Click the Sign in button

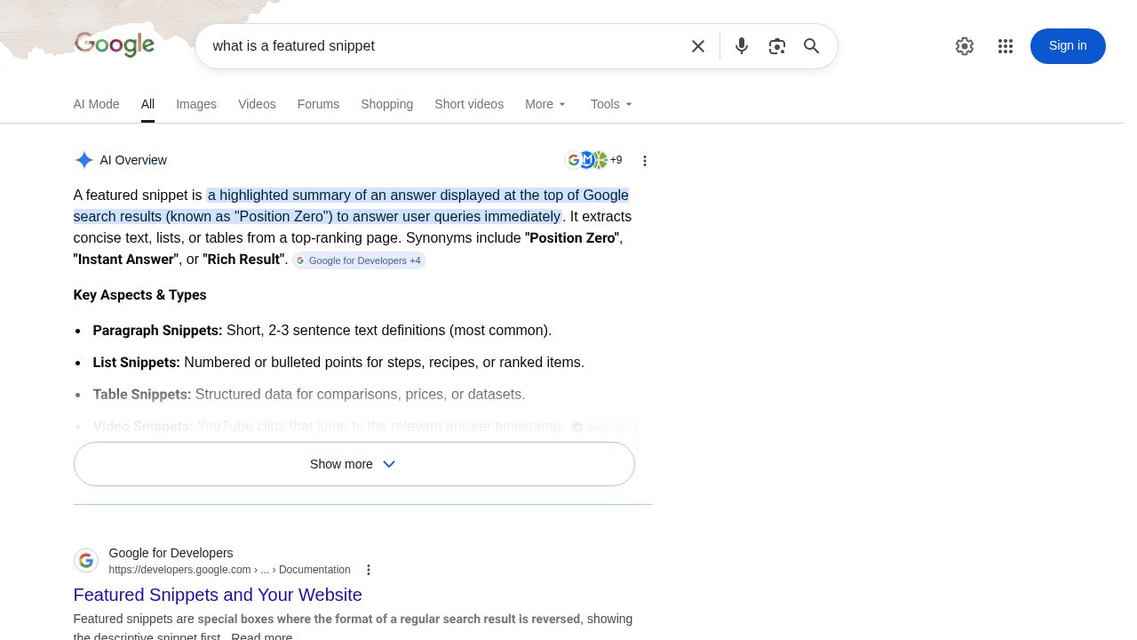coord(1068,45)
